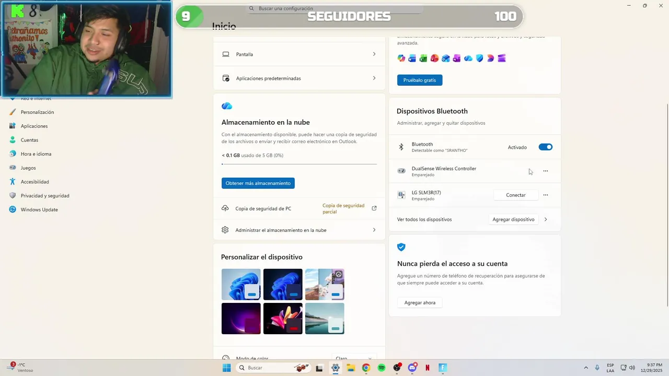Click the Clipchamp icon in apps row
669x376 pixels.
point(502,58)
